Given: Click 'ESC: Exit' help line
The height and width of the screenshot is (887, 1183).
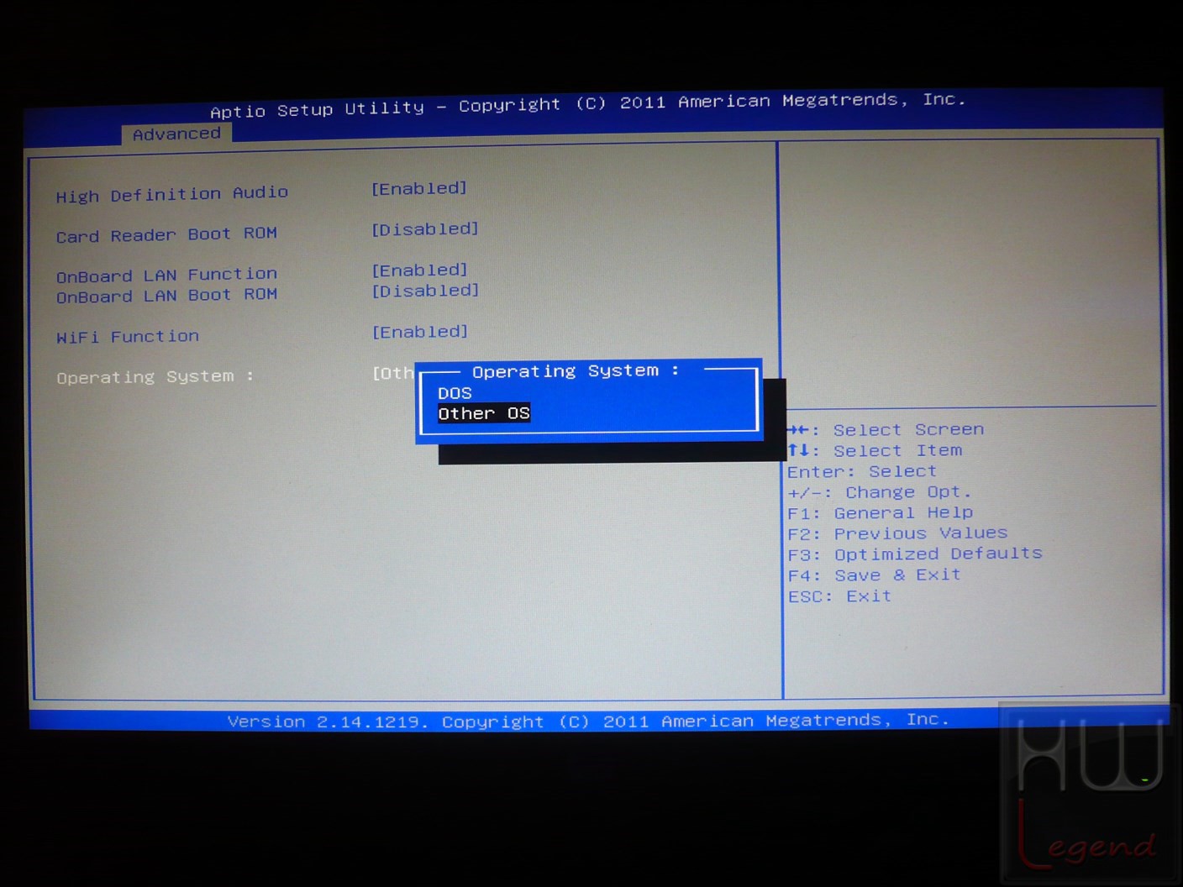Looking at the screenshot, I should click(x=839, y=596).
